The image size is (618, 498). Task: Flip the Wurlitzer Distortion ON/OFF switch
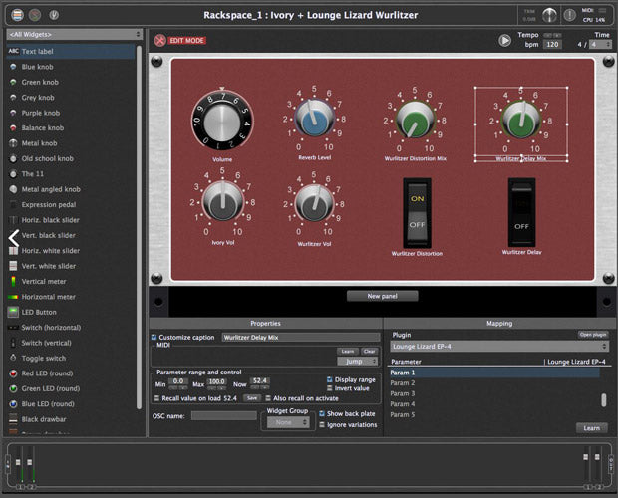point(417,213)
